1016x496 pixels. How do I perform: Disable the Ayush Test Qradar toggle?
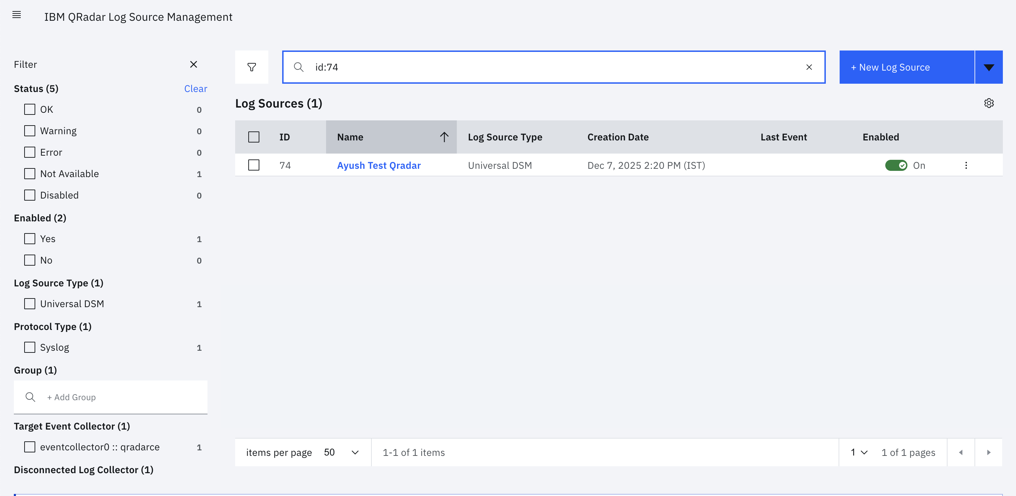896,165
